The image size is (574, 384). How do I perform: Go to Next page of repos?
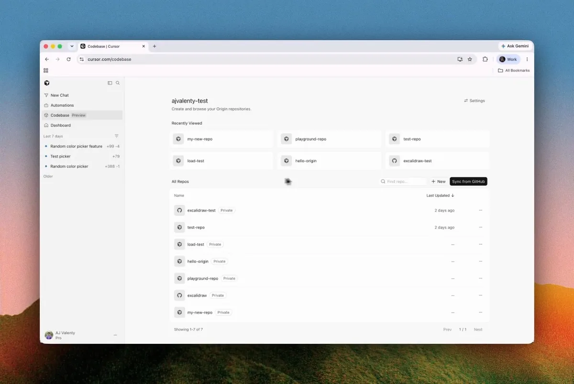(478, 329)
